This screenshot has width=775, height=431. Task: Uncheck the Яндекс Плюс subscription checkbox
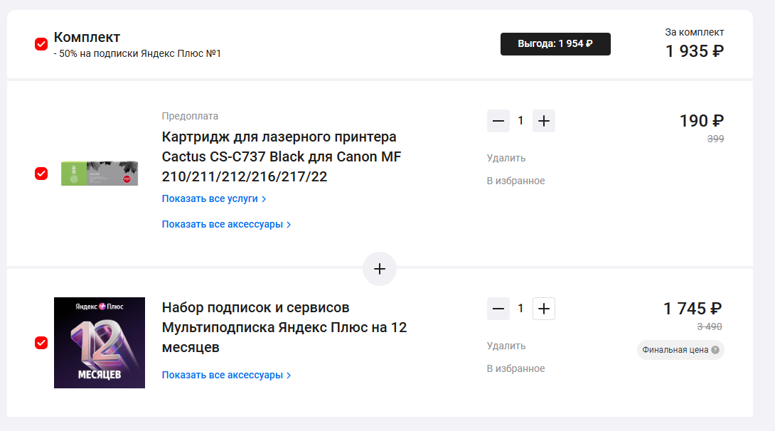[x=41, y=343]
